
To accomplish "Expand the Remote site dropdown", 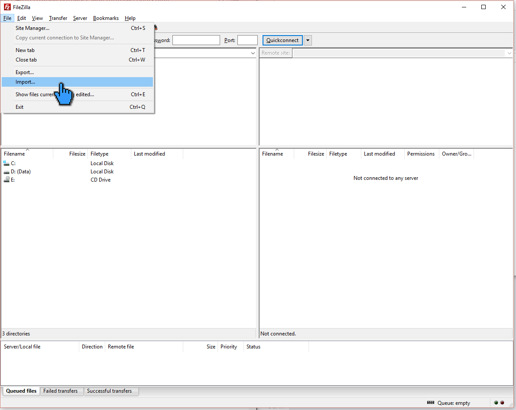I will point(509,52).
